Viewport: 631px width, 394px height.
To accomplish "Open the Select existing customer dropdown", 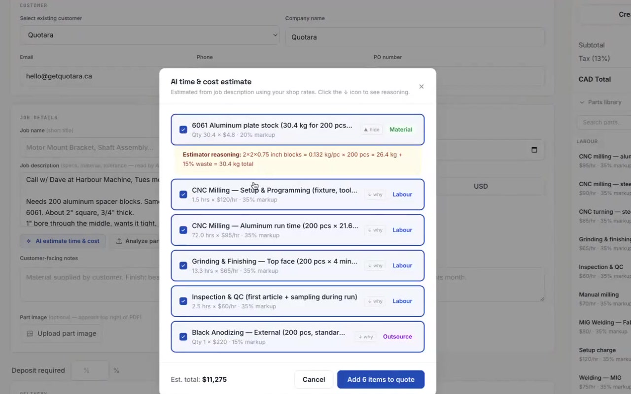I will (150, 35).
